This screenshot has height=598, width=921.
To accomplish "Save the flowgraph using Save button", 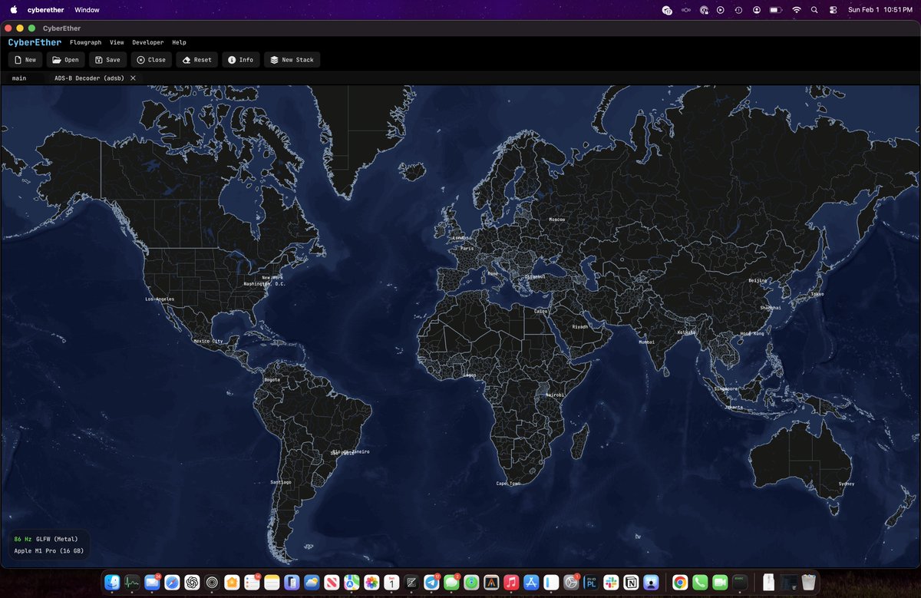I will pyautogui.click(x=107, y=59).
